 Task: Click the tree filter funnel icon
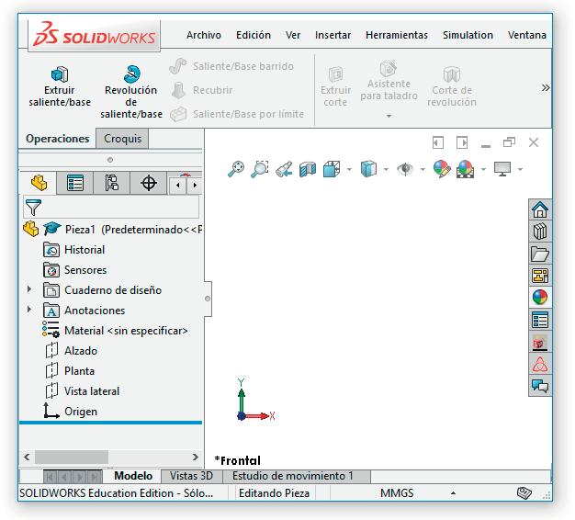(33, 208)
